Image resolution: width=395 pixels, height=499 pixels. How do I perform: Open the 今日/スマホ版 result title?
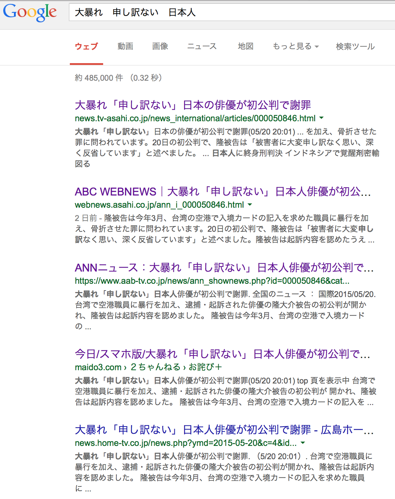point(222,354)
